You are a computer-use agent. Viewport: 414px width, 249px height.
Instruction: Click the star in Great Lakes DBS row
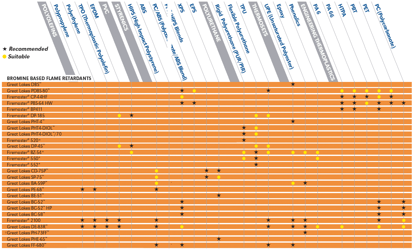pyautogui.click(x=293, y=84)
